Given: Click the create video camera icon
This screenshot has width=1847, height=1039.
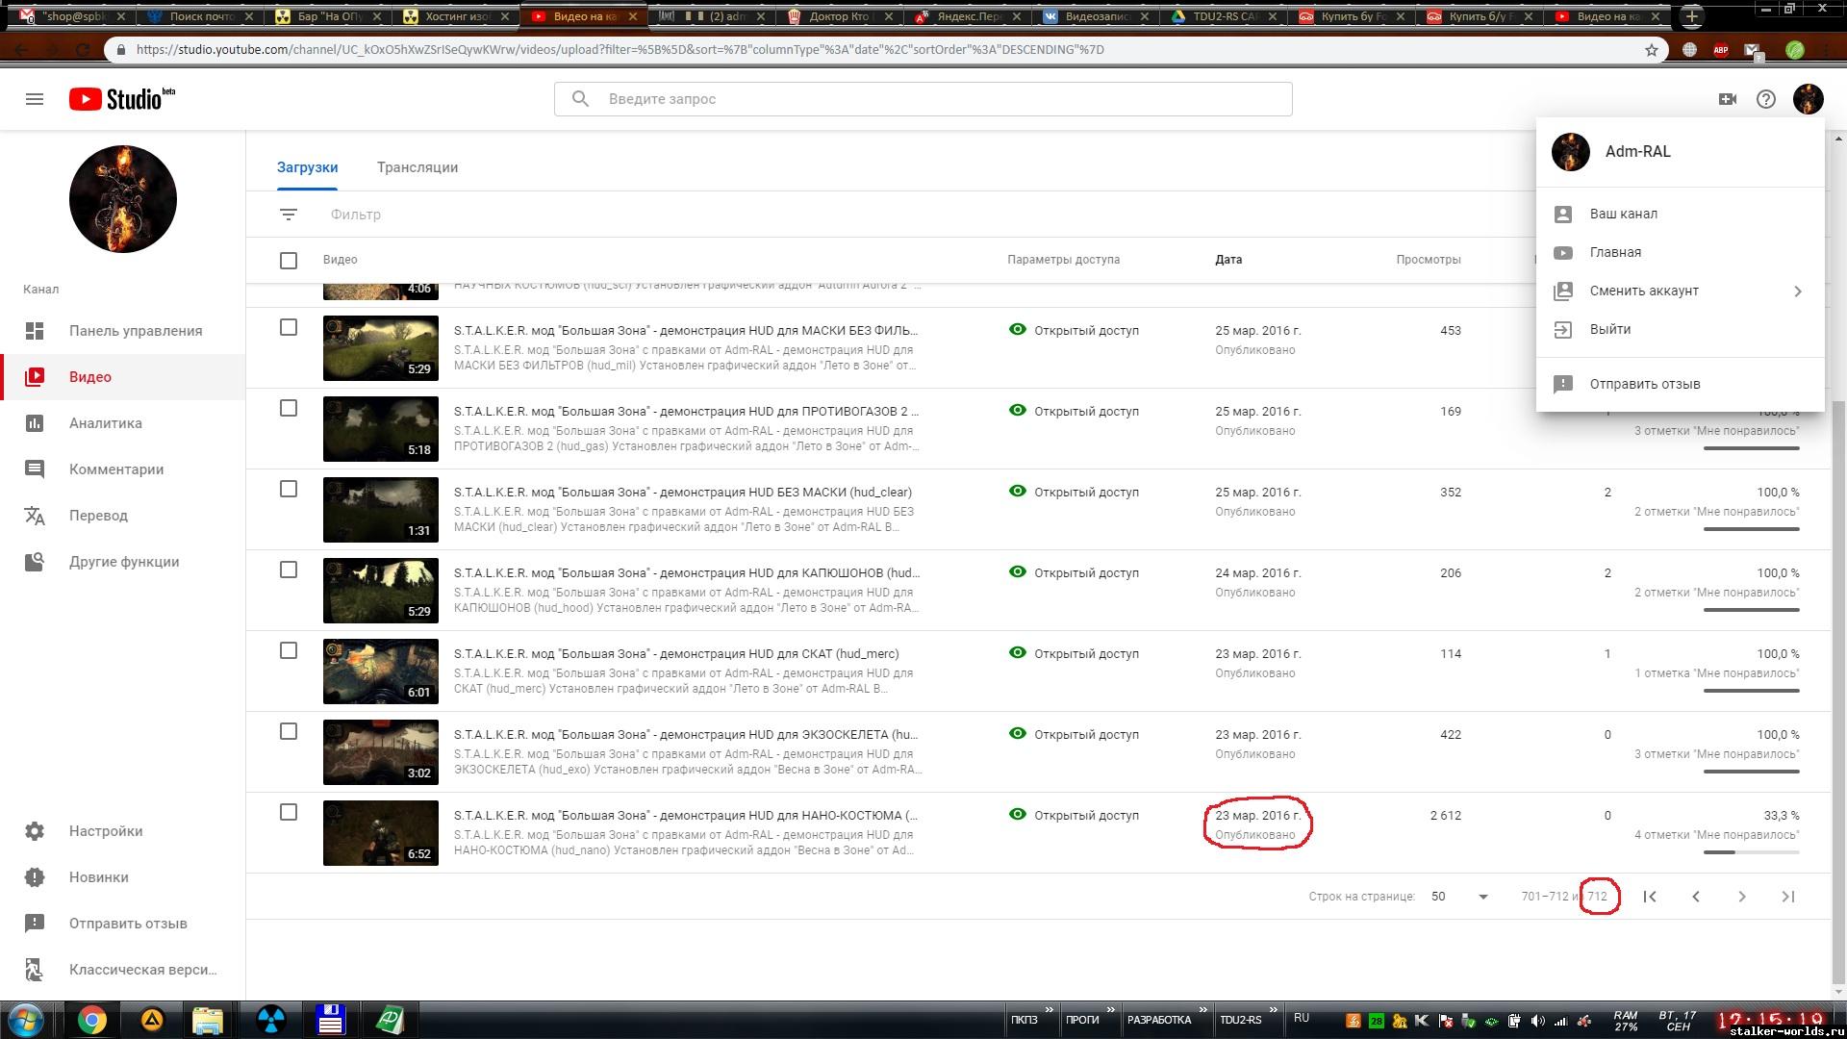Looking at the screenshot, I should coord(1728,99).
